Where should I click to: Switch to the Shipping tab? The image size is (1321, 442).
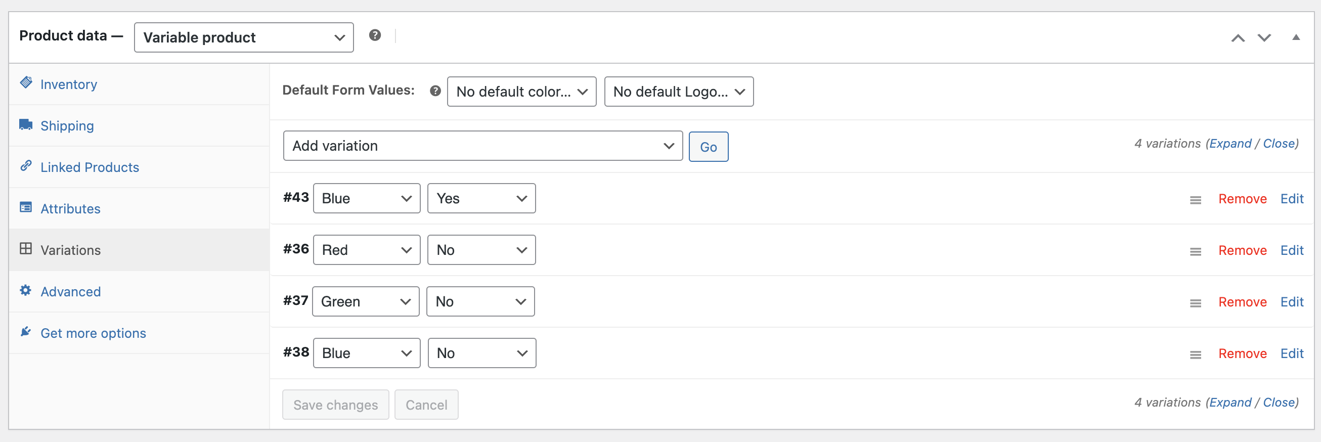[x=139, y=125]
